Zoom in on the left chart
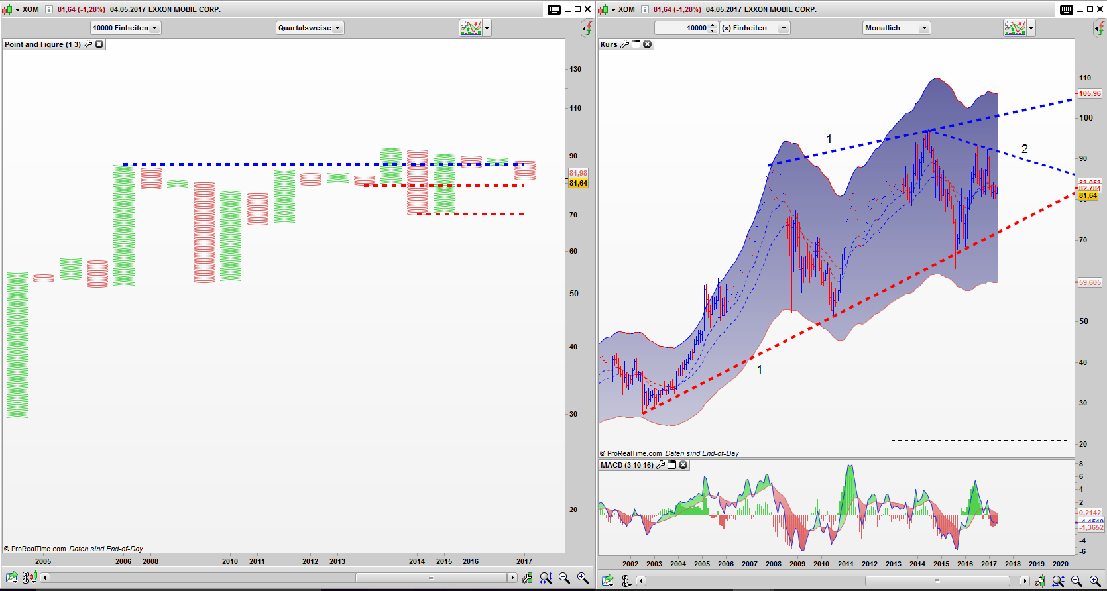The height and width of the screenshot is (591, 1107). 583,578
